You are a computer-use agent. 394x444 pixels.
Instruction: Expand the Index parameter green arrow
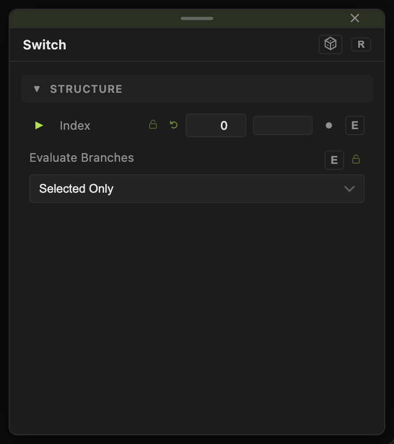pos(39,125)
